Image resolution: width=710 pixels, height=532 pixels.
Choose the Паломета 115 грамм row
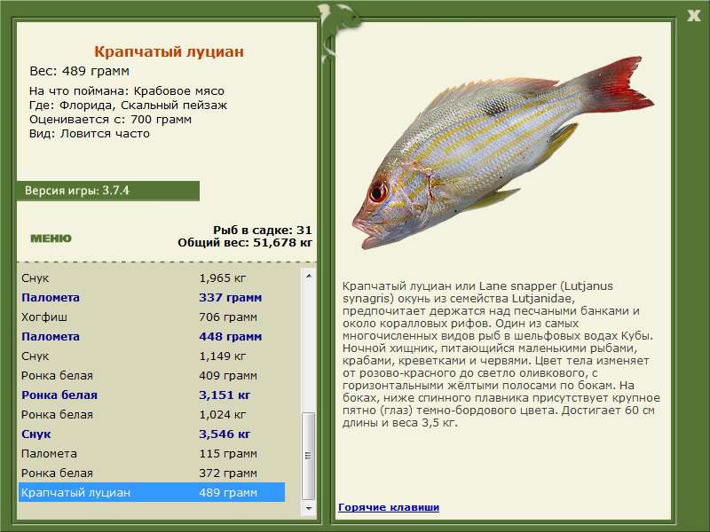(x=151, y=454)
